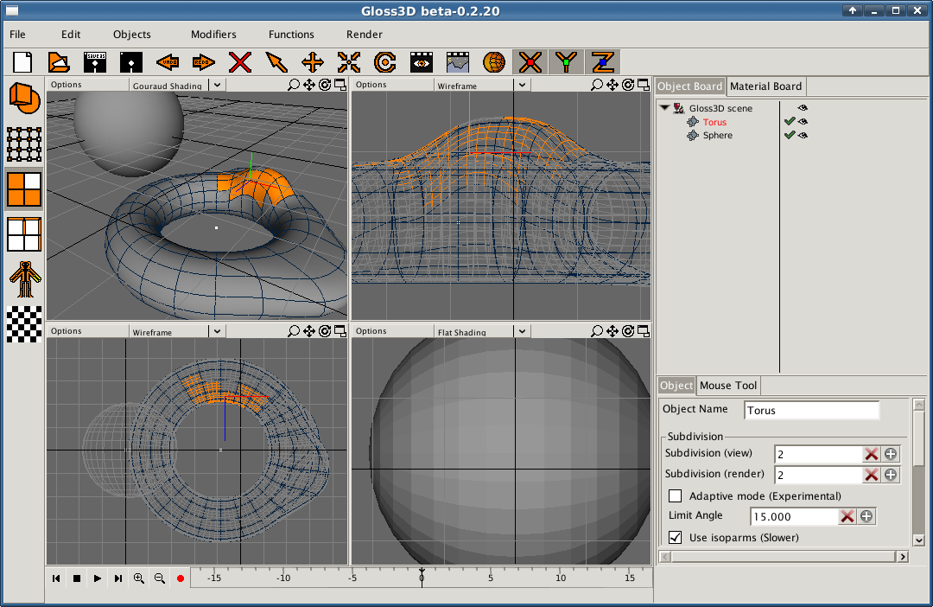Viewport: 933px width, 607px height.
Task: Toggle the Z axis constraint button
Action: tap(603, 62)
